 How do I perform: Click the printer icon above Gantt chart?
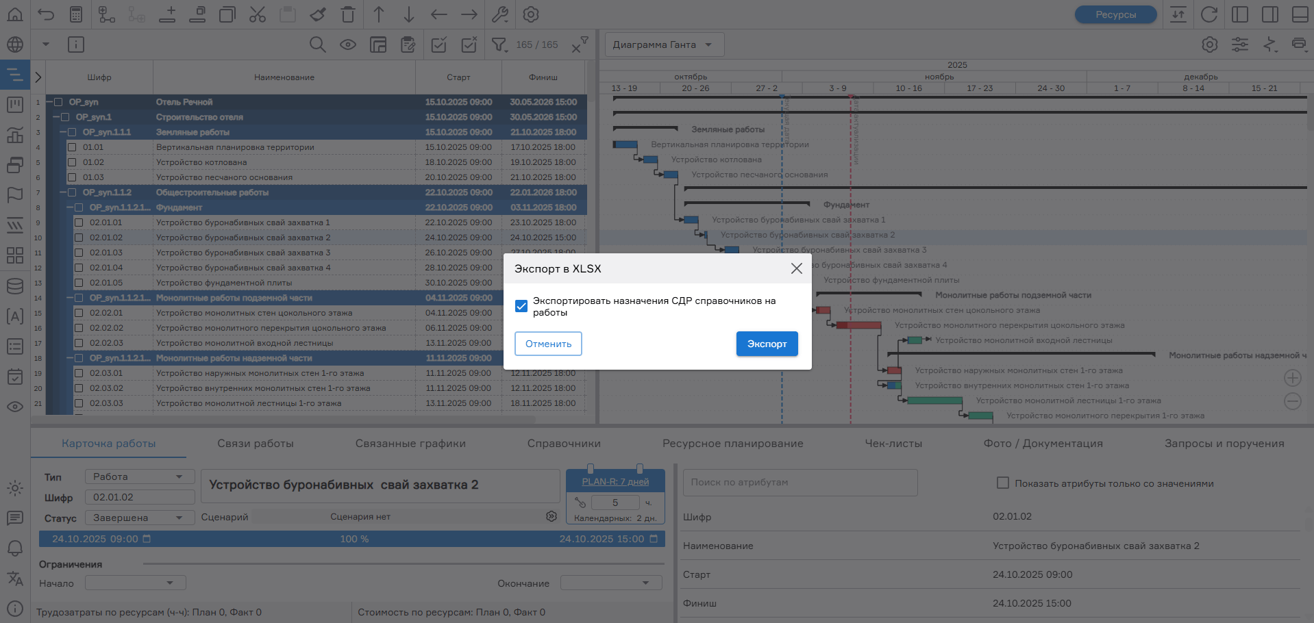[x=1298, y=44]
